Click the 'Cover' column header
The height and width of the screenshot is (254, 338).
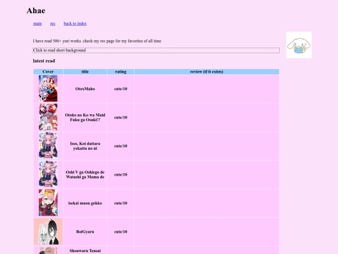[x=48, y=71]
